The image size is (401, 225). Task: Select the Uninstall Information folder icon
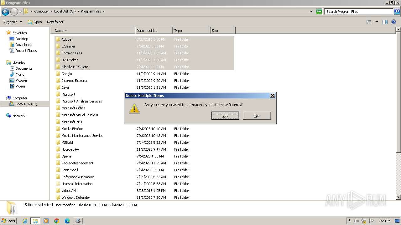click(58, 184)
